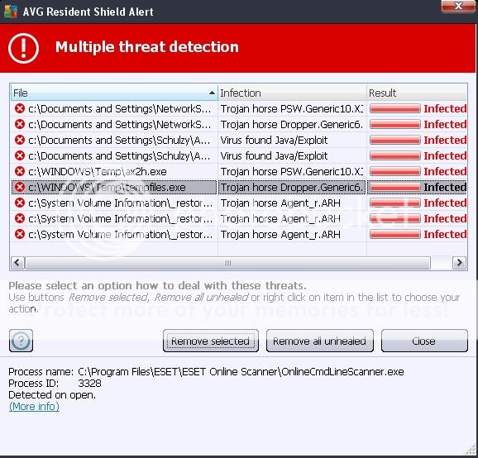Click red progress bar in NetworkS PSW.Generic10 row
Image resolution: width=478 pixels, height=458 pixels.
tap(395, 109)
